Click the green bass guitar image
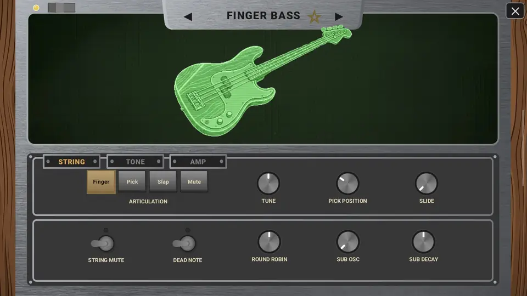 coord(262,82)
